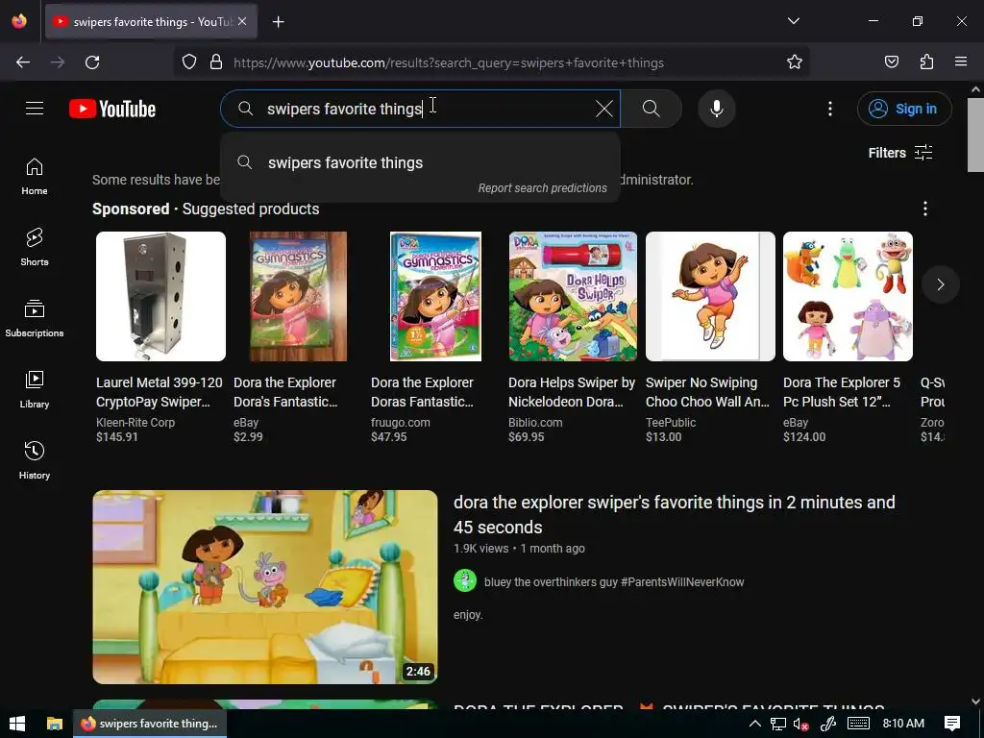Click the 8:10 AM taskbar clock
The width and height of the screenshot is (984, 738).
coord(903,724)
